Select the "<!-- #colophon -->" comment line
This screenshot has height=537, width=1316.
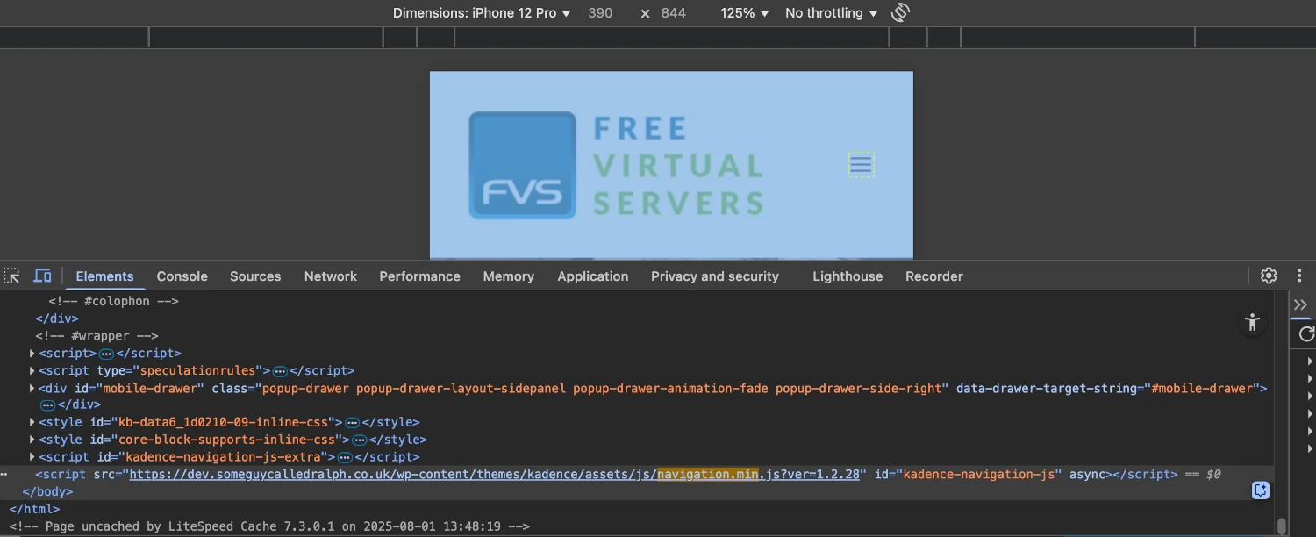(x=113, y=301)
